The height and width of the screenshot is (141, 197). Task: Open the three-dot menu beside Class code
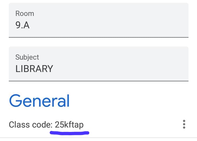(x=184, y=124)
